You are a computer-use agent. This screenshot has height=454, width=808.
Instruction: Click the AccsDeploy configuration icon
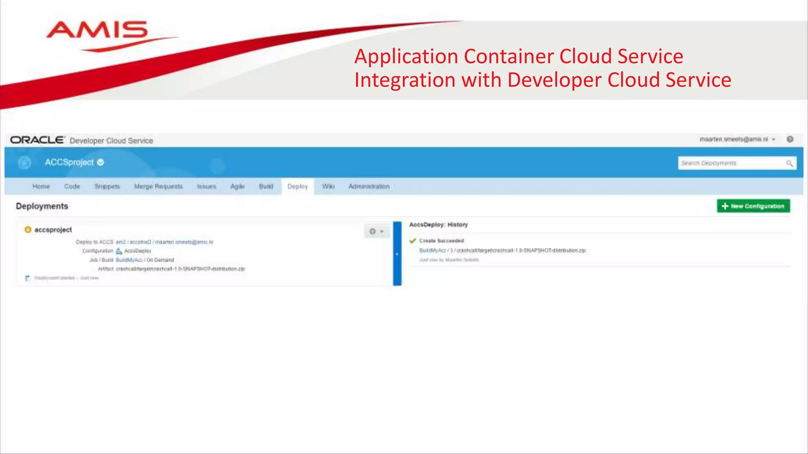pyautogui.click(x=119, y=251)
